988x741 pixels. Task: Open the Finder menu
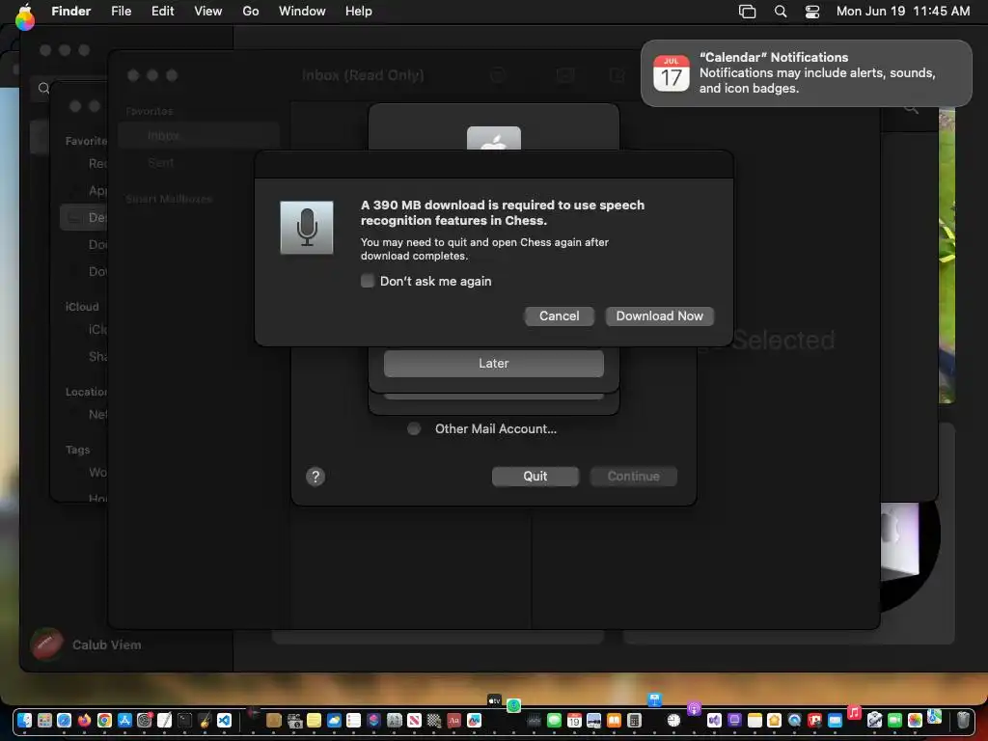[x=71, y=12]
